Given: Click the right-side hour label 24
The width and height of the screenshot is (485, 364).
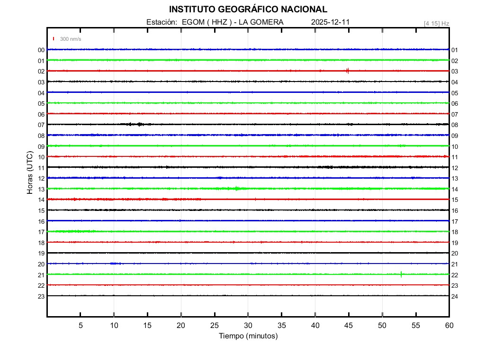Looking at the screenshot, I should click(455, 296).
